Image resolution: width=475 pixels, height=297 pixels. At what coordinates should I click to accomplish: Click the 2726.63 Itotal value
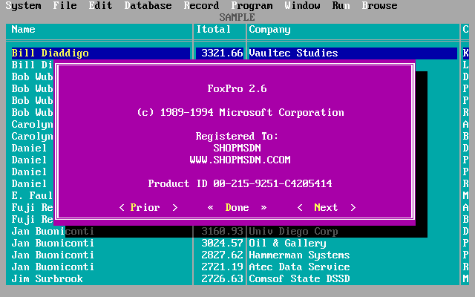click(222, 278)
